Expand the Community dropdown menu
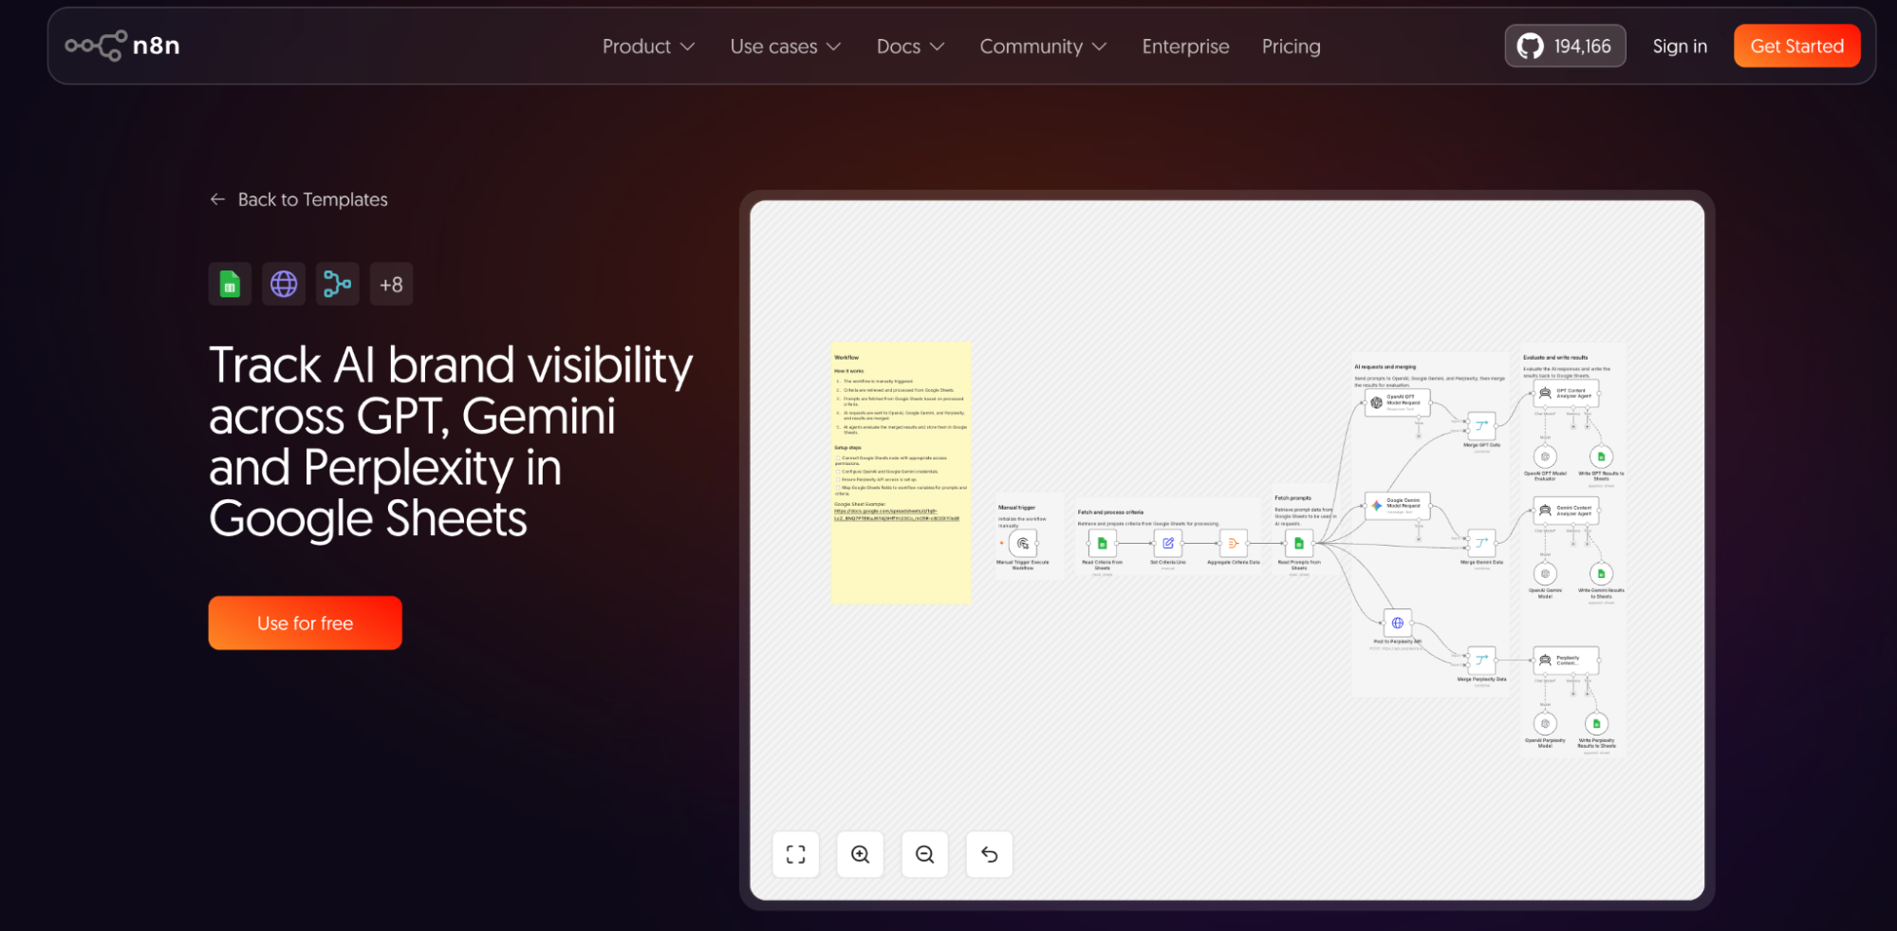Screen dimensions: 1897x931 pos(1043,47)
